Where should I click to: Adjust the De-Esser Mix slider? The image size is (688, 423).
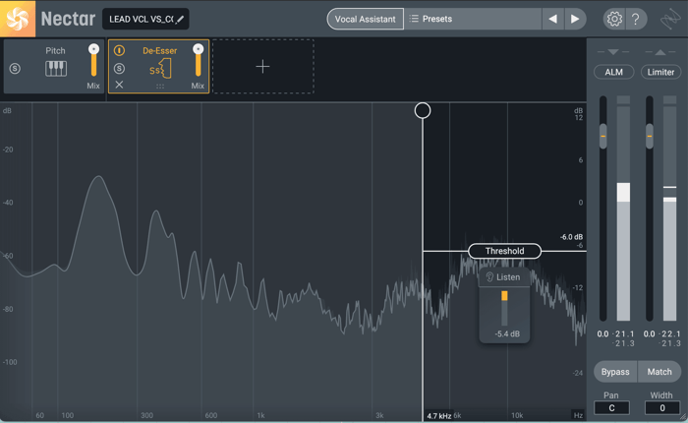[198, 61]
